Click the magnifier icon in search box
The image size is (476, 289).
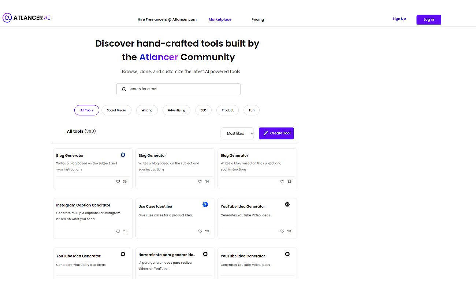(124, 89)
